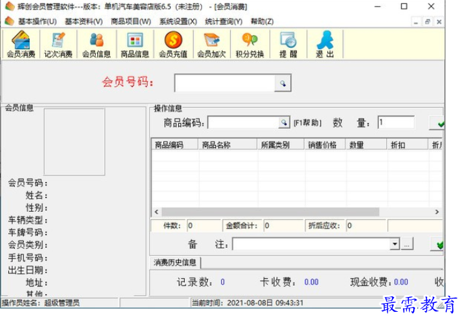
Task: Click the search icon next to 商品编码
Action: tap(283, 122)
